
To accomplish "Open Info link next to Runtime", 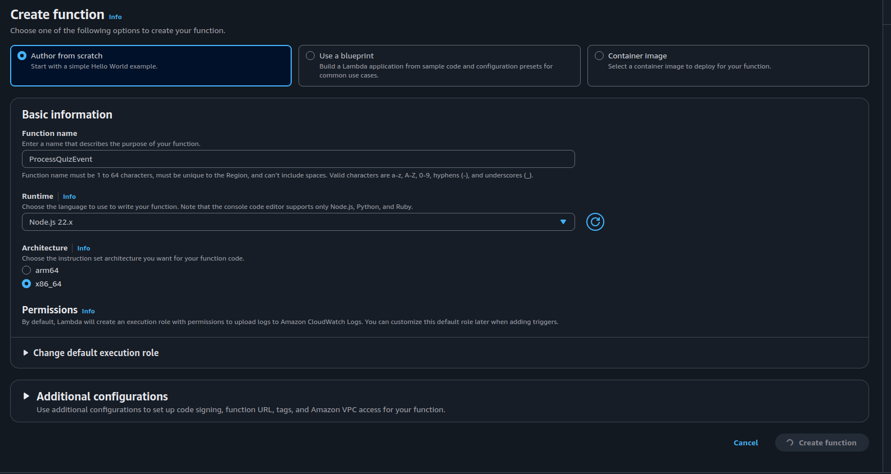I will 69,197.
